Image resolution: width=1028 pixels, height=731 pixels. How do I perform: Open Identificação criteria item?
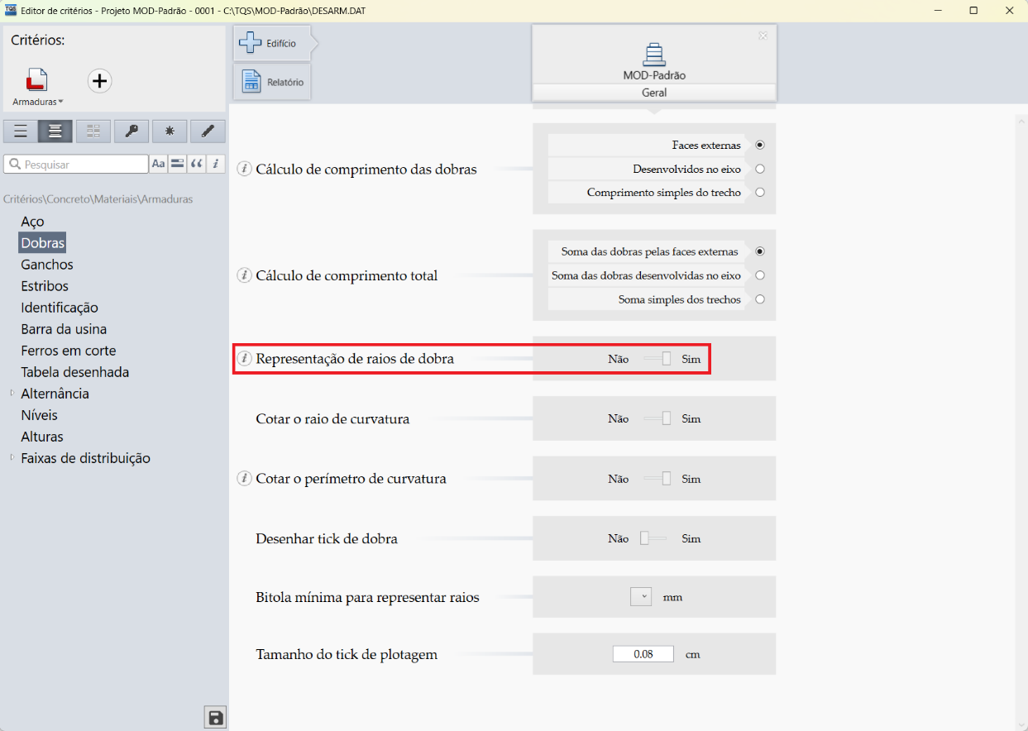pyautogui.click(x=60, y=308)
